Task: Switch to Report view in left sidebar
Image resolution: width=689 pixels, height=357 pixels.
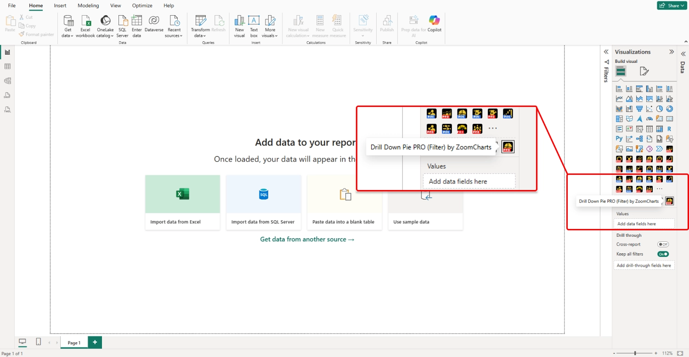Action: pyautogui.click(x=7, y=52)
